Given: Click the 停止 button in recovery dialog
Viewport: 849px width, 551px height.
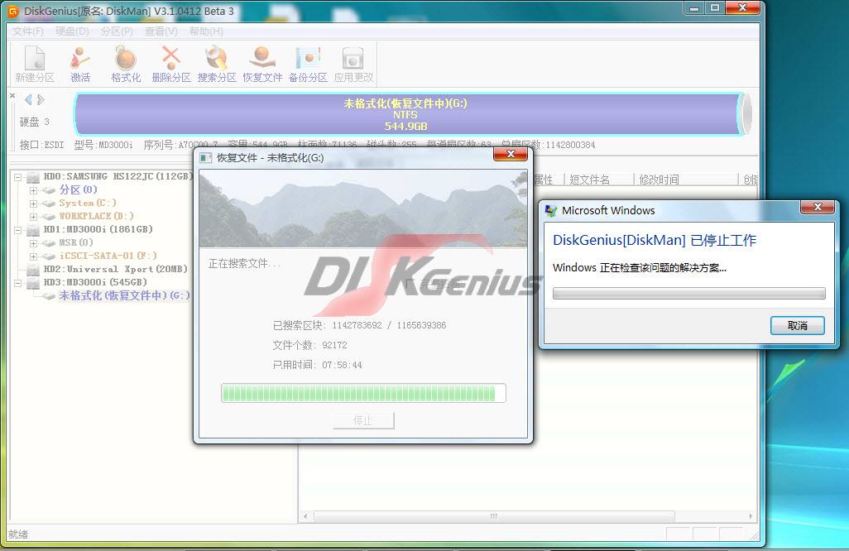Looking at the screenshot, I should (363, 420).
